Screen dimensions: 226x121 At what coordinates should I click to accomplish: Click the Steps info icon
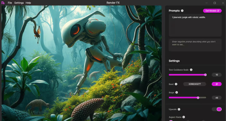pos(177,93)
